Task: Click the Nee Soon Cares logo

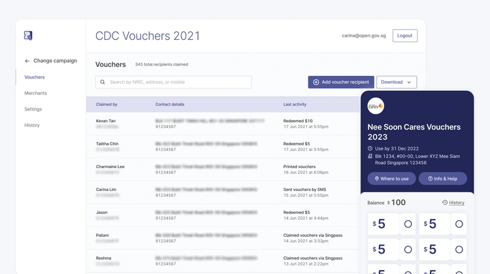Action: [x=376, y=106]
